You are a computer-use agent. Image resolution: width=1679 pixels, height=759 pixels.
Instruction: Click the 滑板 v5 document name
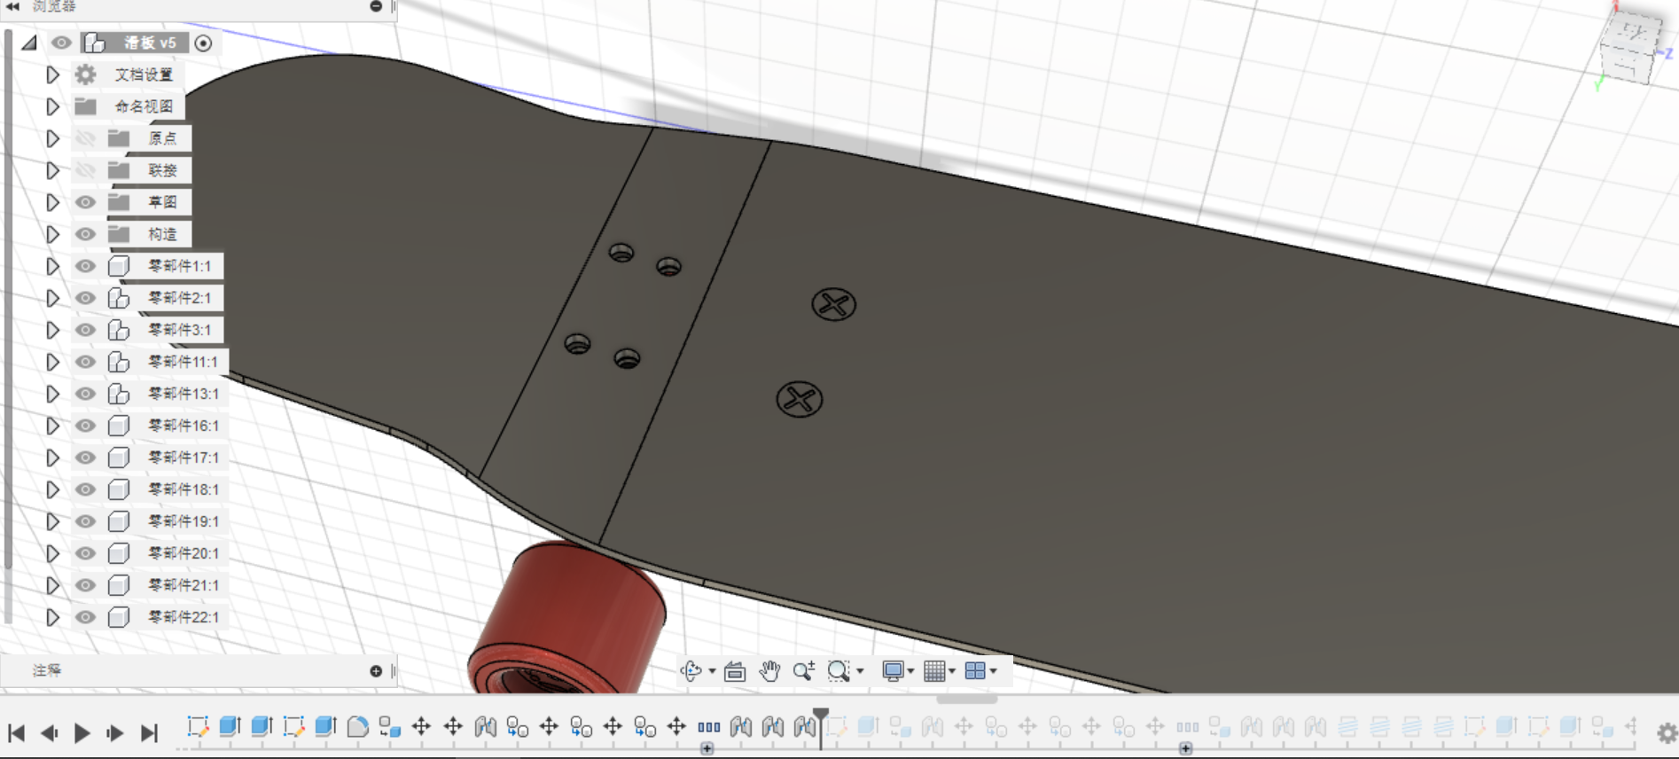[x=149, y=43]
